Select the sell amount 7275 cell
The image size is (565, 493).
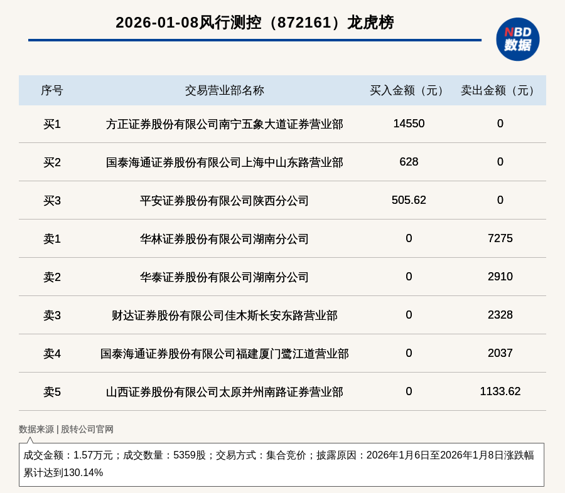[x=500, y=238]
